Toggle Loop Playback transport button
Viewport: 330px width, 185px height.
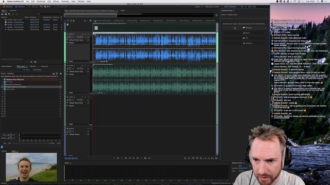(145, 158)
